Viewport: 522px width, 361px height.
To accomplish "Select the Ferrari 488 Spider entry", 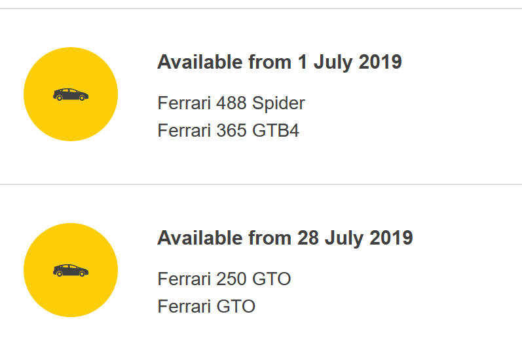I will click(x=231, y=103).
